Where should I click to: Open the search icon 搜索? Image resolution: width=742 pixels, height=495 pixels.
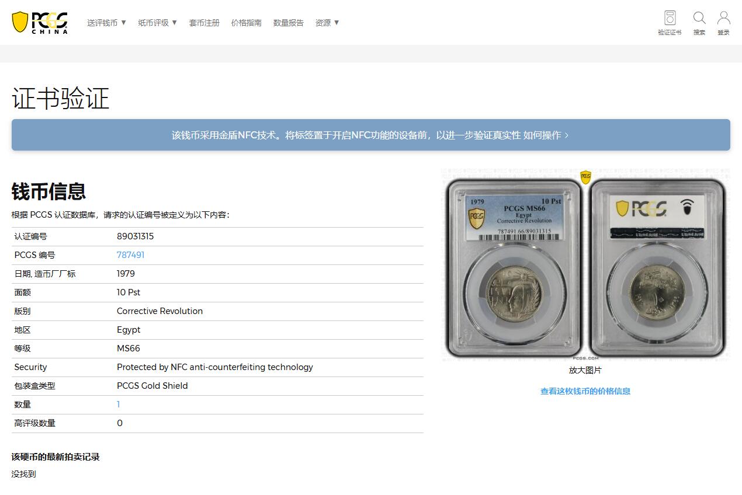point(699,23)
